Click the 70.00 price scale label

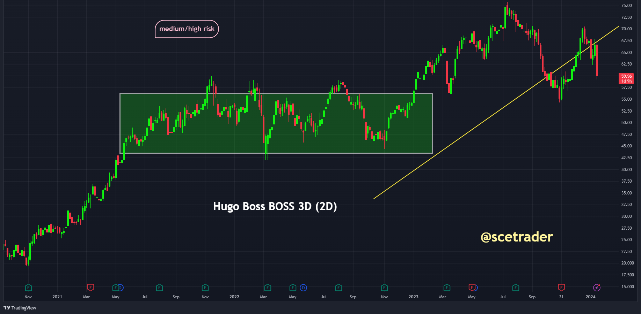click(x=627, y=29)
